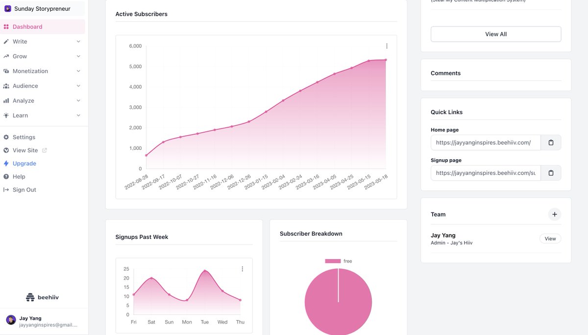Viewport: 588px width, 335px height.
Task: Click the 2023-05-18 data point on subscribers chart
Action: coord(386,60)
